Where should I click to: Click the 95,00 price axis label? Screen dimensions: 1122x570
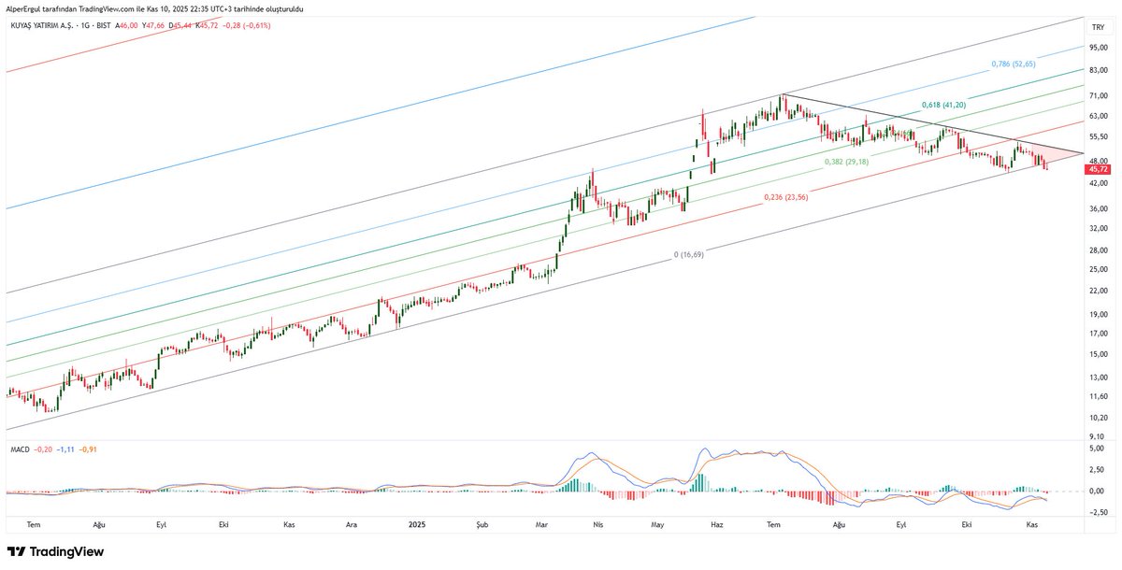(1098, 47)
